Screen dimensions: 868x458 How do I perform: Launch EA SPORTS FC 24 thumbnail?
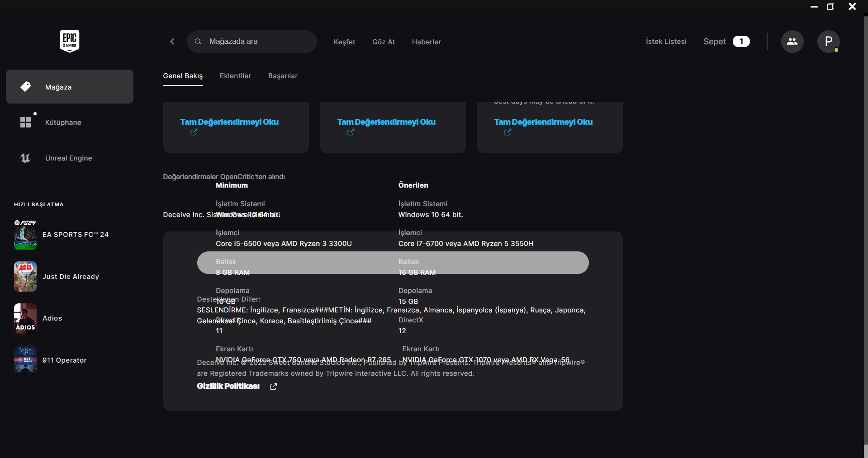coord(25,235)
